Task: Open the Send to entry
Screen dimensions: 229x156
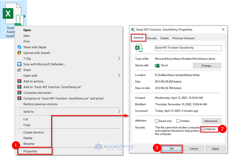Action: (29, 112)
